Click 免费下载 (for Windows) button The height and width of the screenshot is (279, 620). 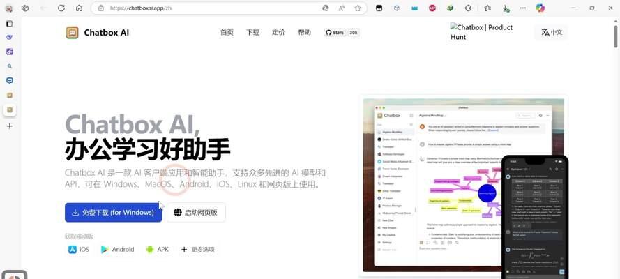click(x=114, y=213)
